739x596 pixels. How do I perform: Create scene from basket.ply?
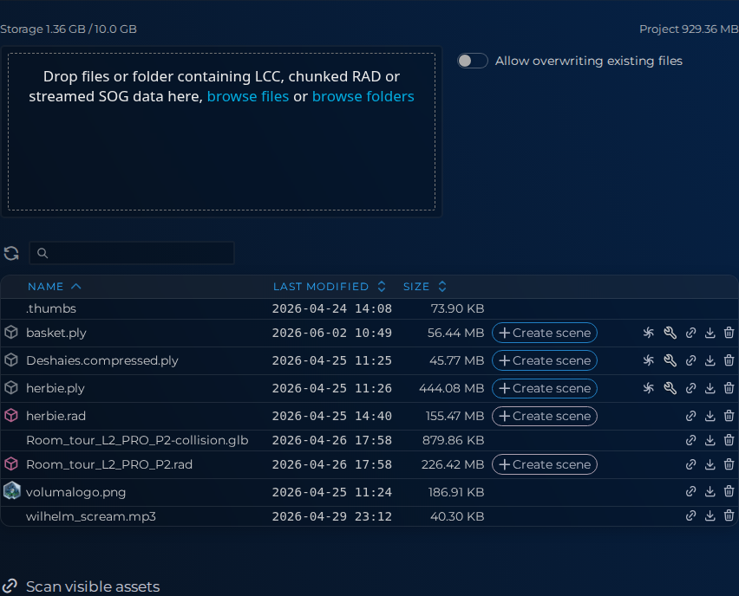(545, 333)
